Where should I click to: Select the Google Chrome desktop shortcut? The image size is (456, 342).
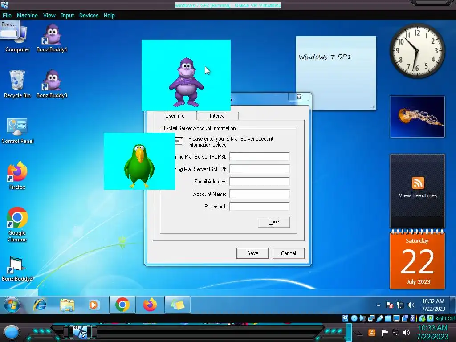[x=17, y=224]
